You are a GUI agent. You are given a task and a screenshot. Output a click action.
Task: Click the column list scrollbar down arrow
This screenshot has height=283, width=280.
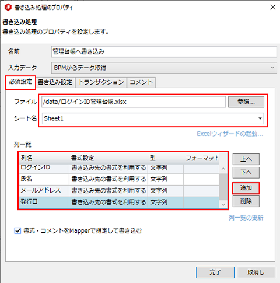(223, 204)
